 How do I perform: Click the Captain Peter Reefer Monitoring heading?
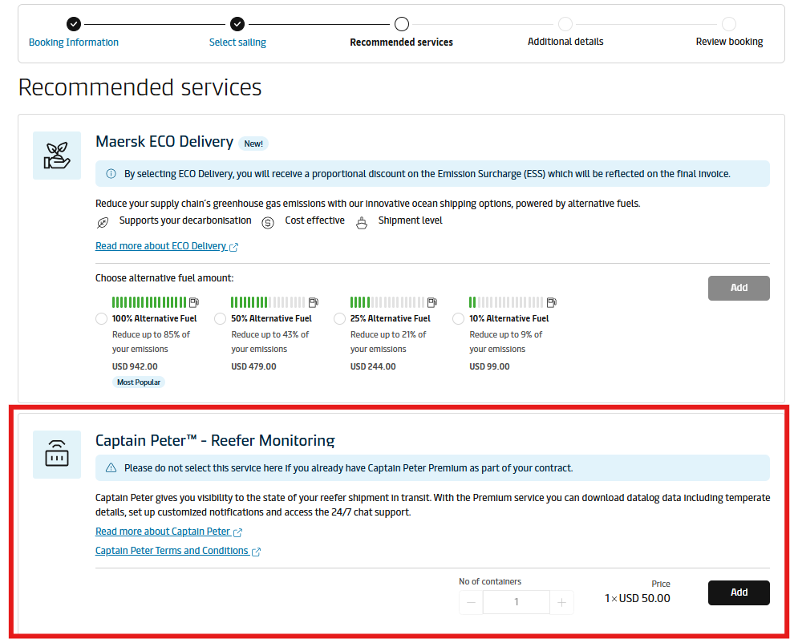pos(215,441)
